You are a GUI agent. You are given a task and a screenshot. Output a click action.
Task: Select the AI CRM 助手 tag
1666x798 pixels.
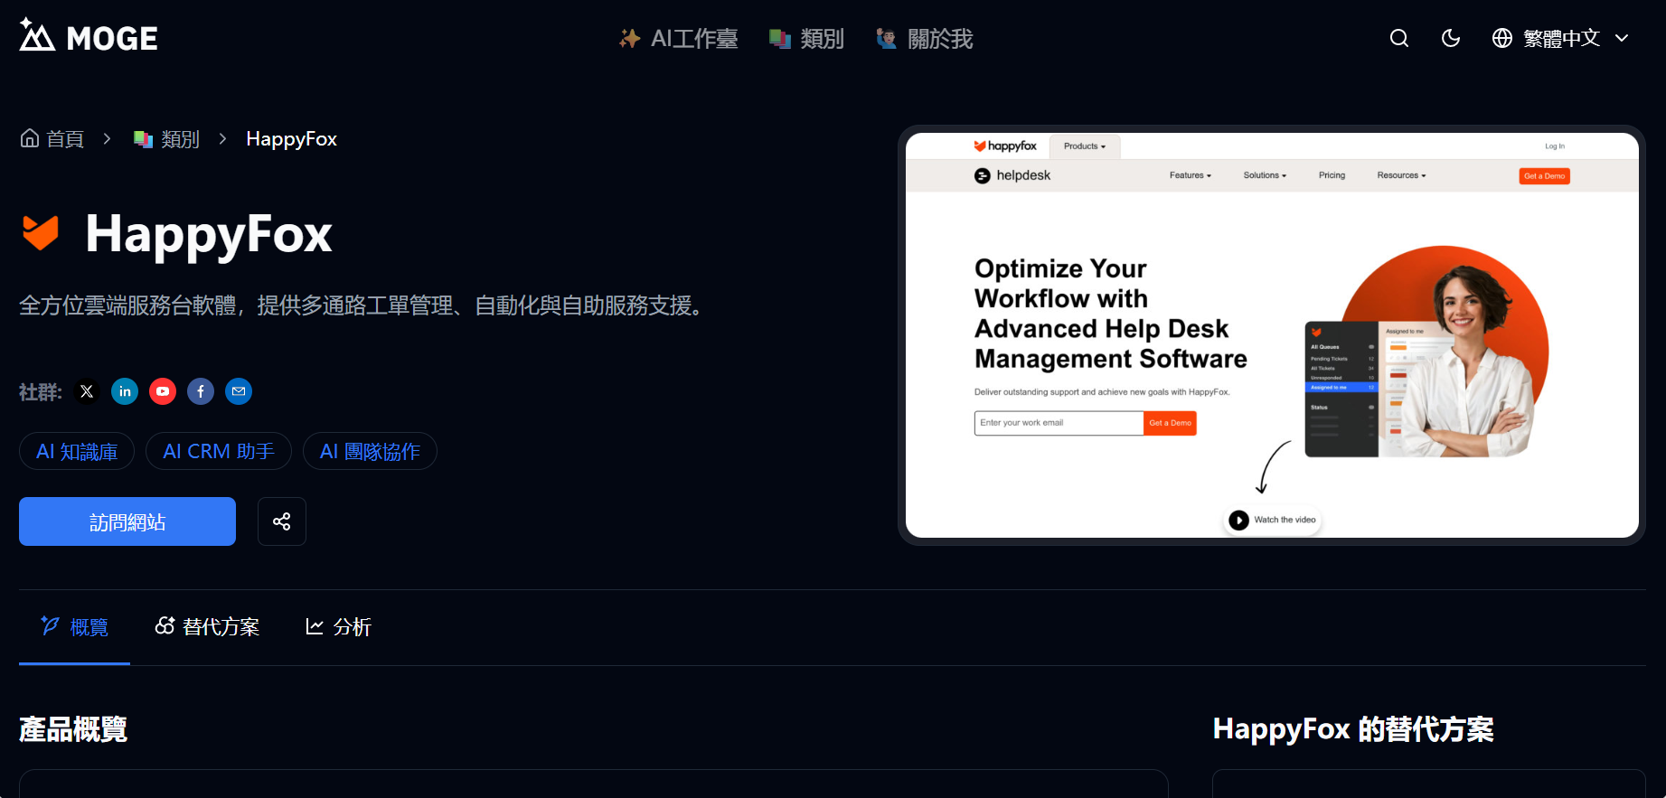point(219,451)
